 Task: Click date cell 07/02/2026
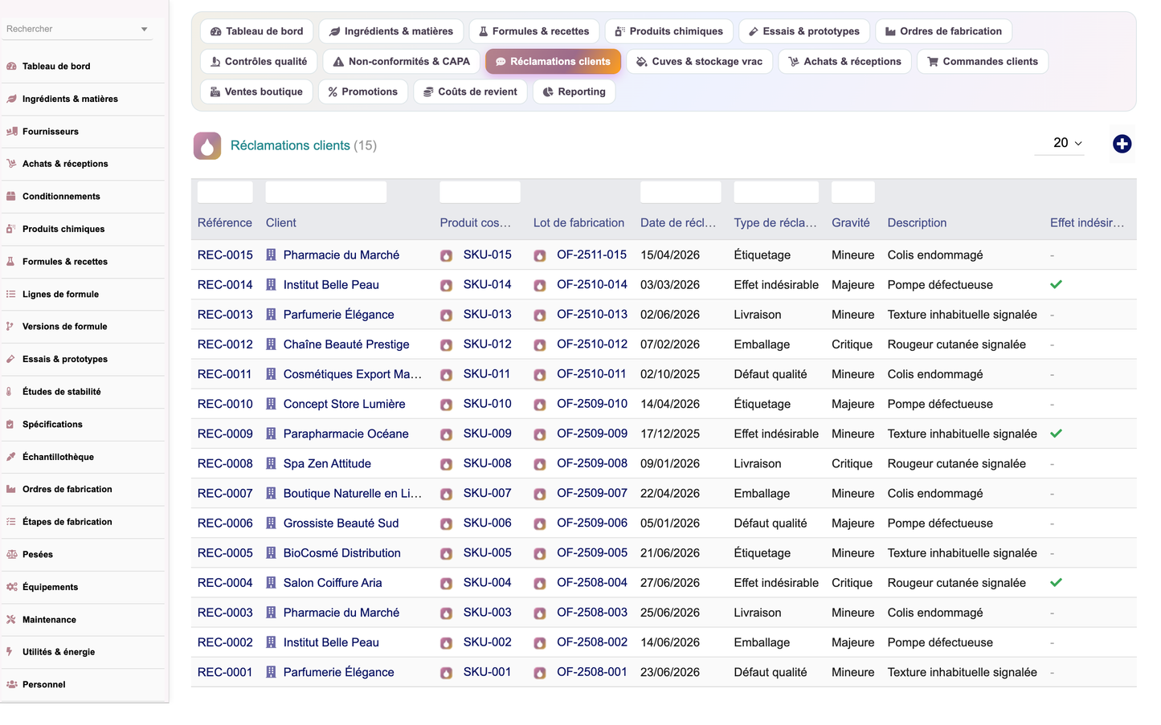(670, 344)
